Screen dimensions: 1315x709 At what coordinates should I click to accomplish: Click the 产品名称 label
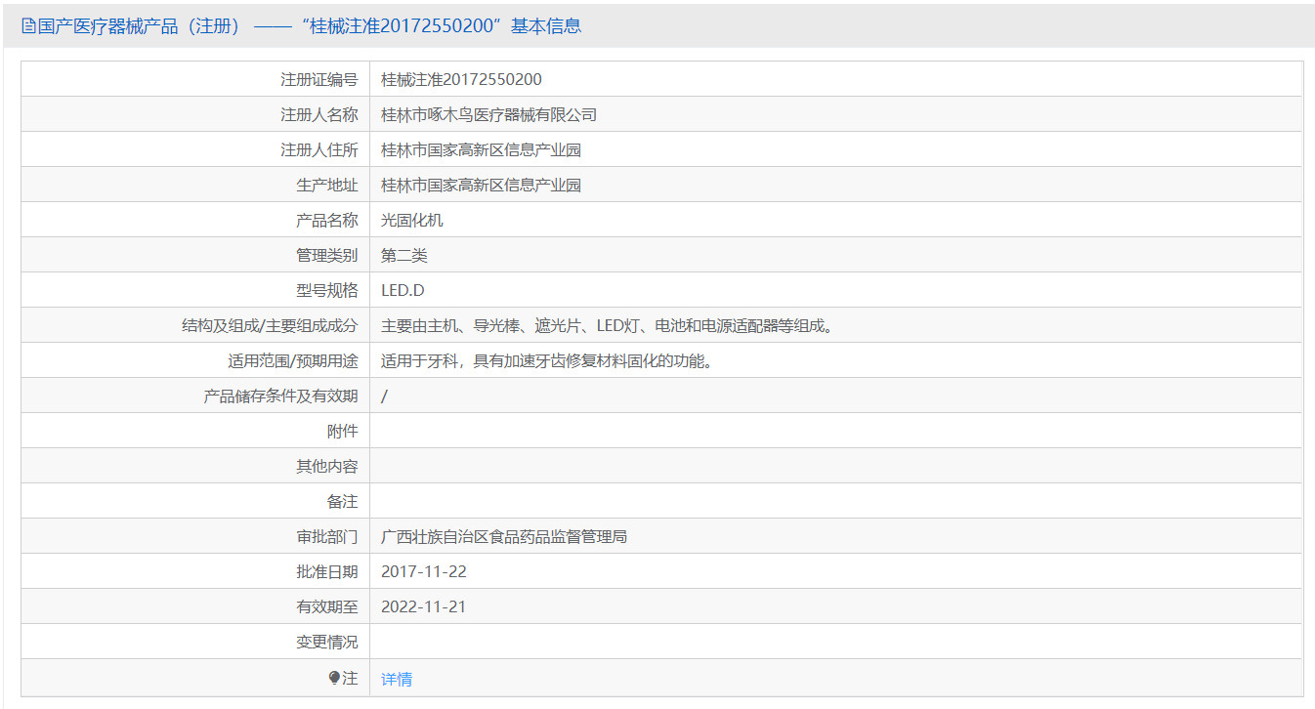coord(327,220)
